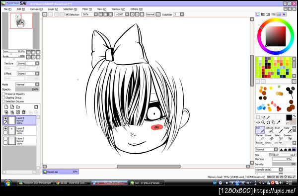Select the Water tool

coord(288,130)
